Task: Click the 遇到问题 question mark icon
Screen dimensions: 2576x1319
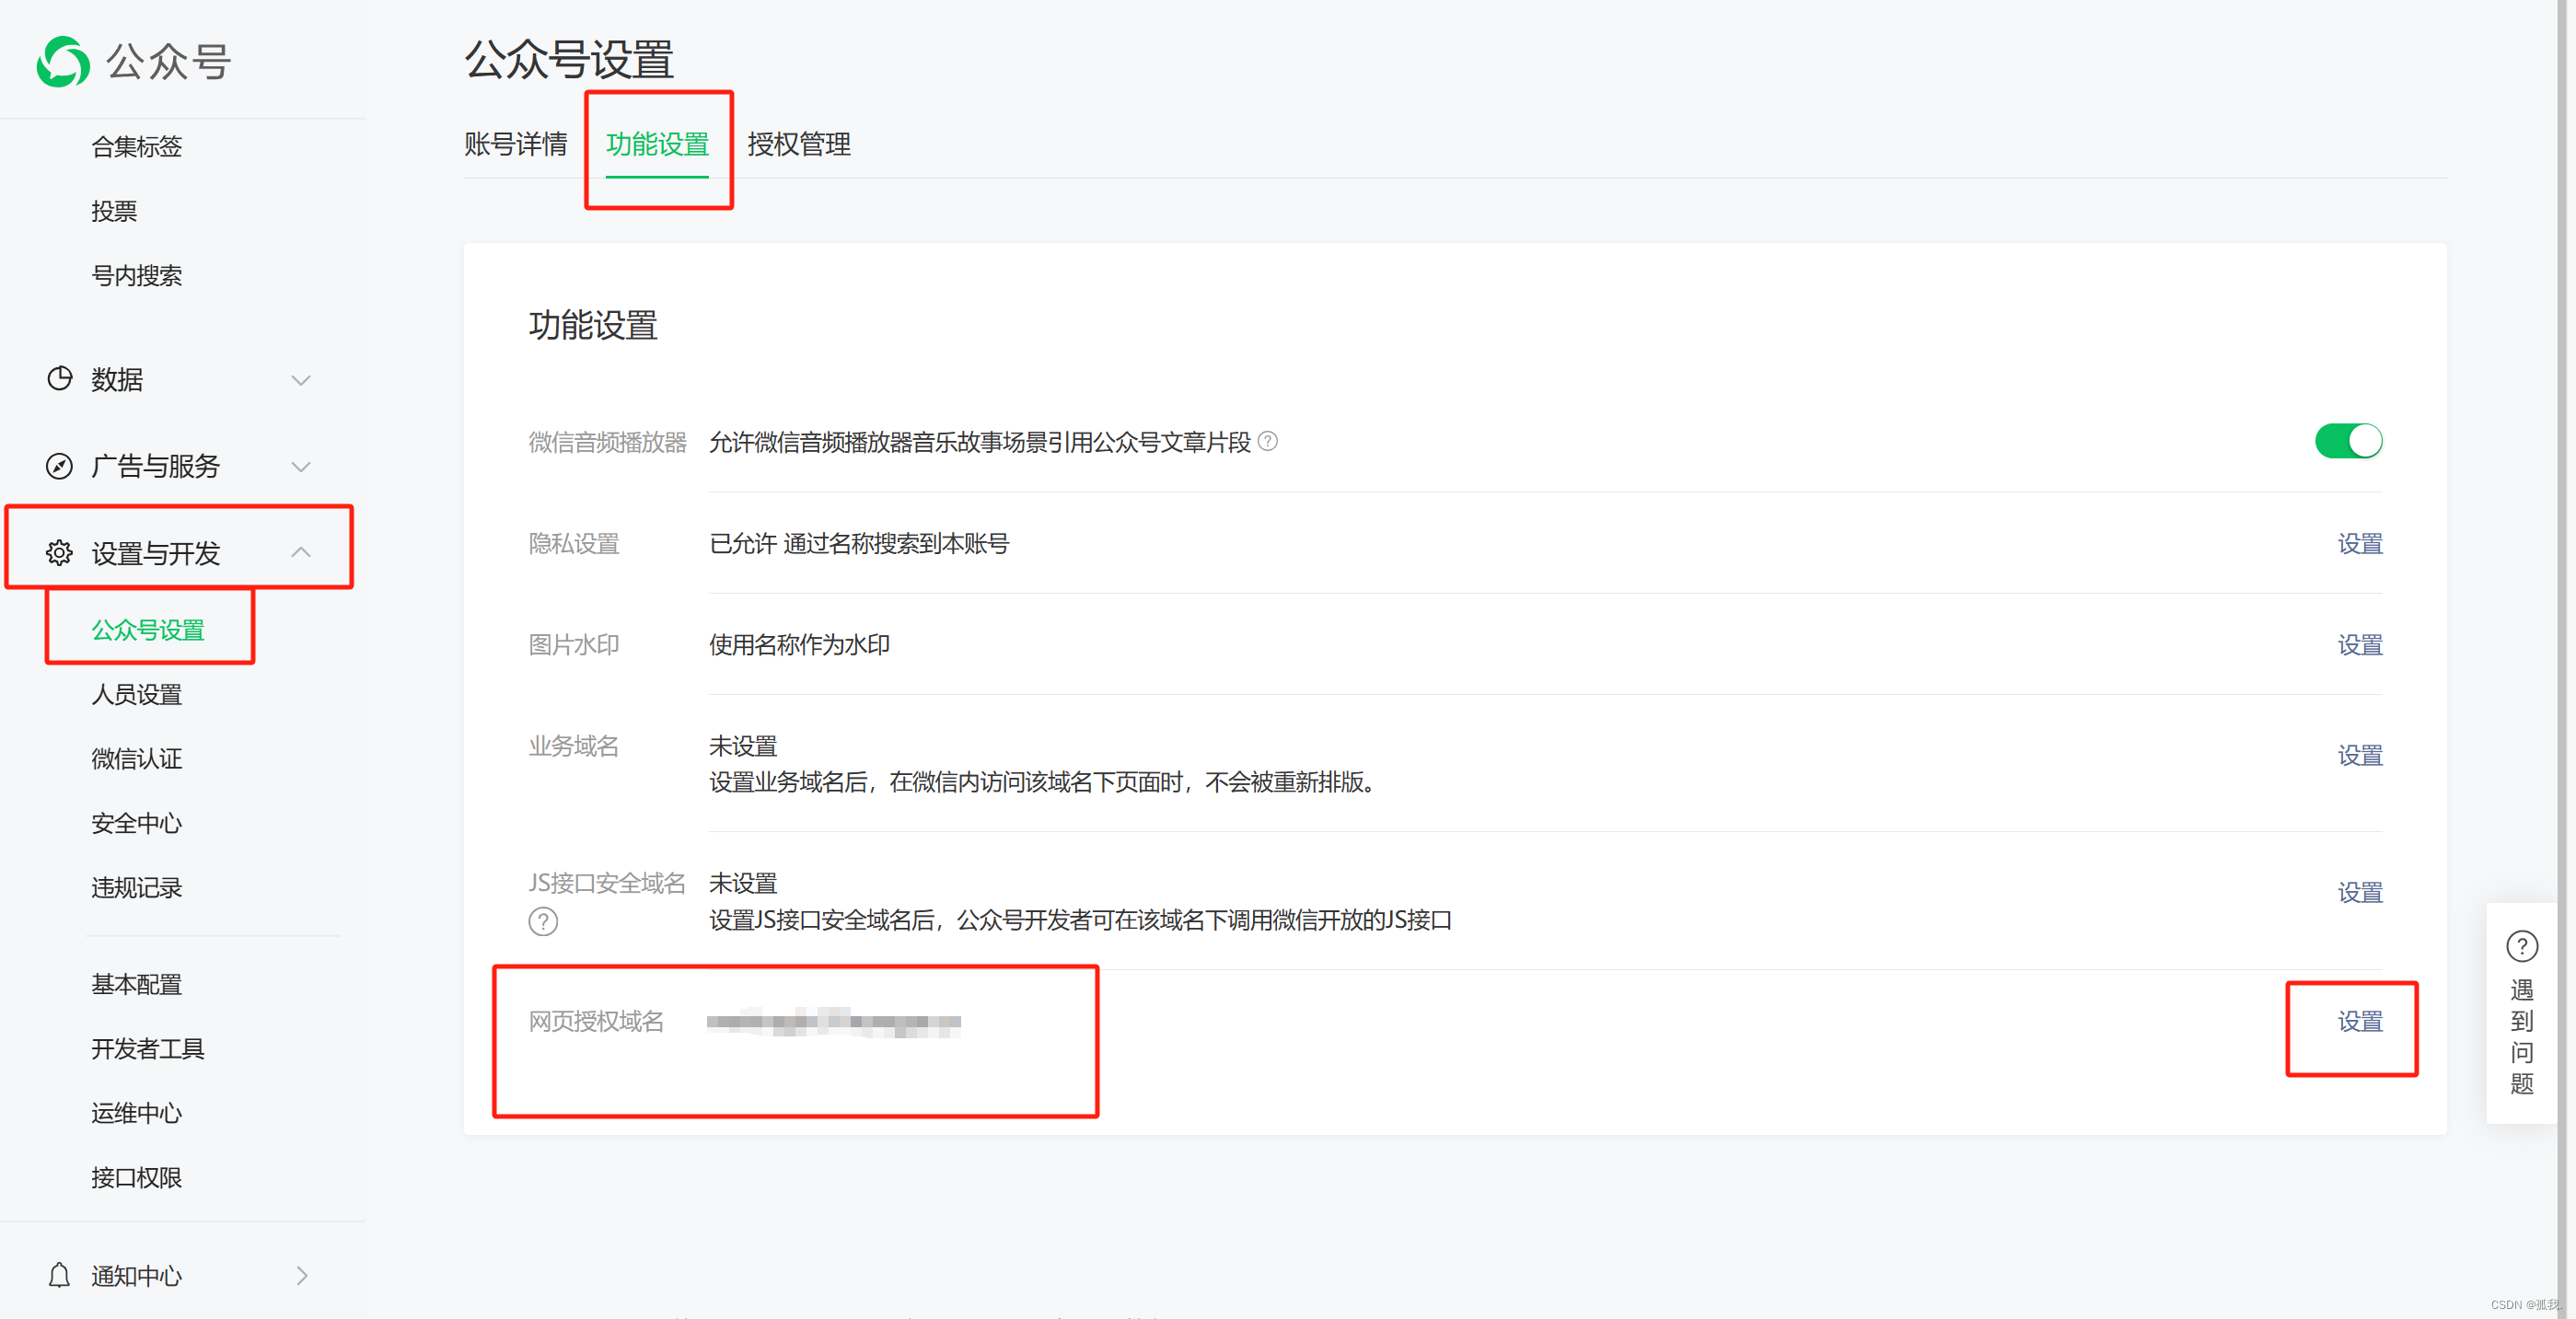Action: click(x=2522, y=946)
